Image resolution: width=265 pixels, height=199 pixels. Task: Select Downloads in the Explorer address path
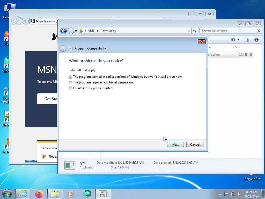(x=108, y=31)
